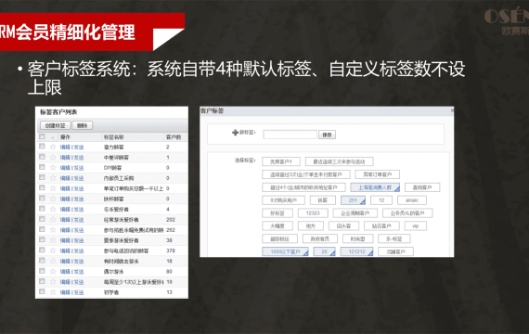This screenshot has width=529, height=334.
Task: Deselect the 251 tag
Action: (x=353, y=200)
